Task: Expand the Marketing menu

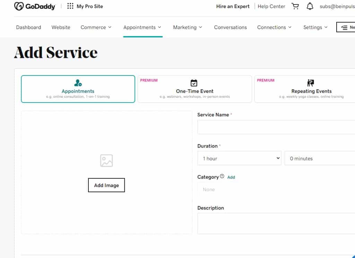Action: pyautogui.click(x=188, y=27)
